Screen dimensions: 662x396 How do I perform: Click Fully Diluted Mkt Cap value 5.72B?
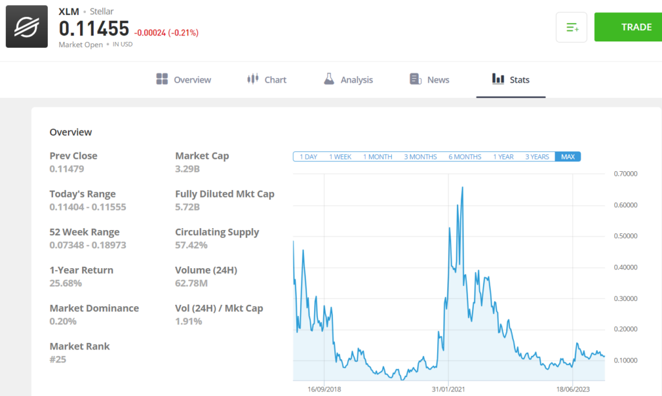coord(187,207)
